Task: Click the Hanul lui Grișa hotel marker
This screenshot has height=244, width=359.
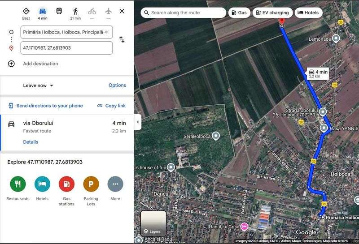Action: point(244,227)
